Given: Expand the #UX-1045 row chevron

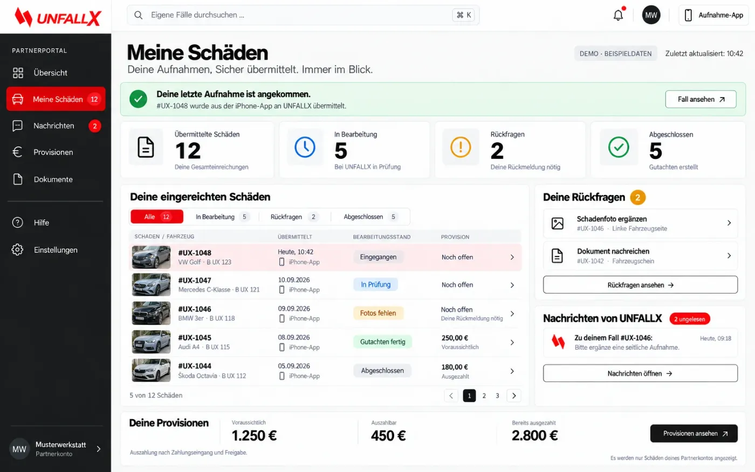Looking at the screenshot, I should (512, 342).
